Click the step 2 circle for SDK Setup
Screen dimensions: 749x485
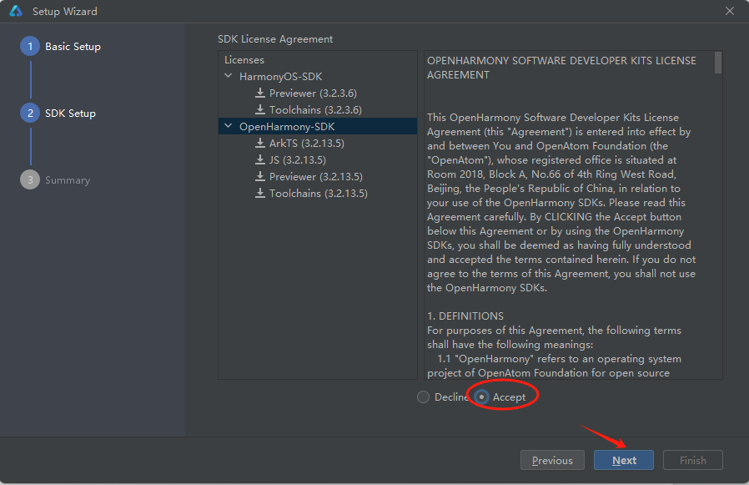(30, 114)
